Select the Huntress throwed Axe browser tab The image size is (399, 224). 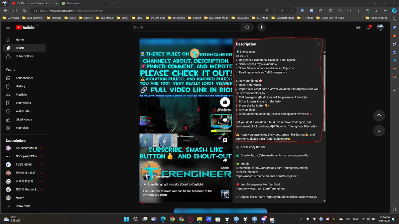click(34, 3)
